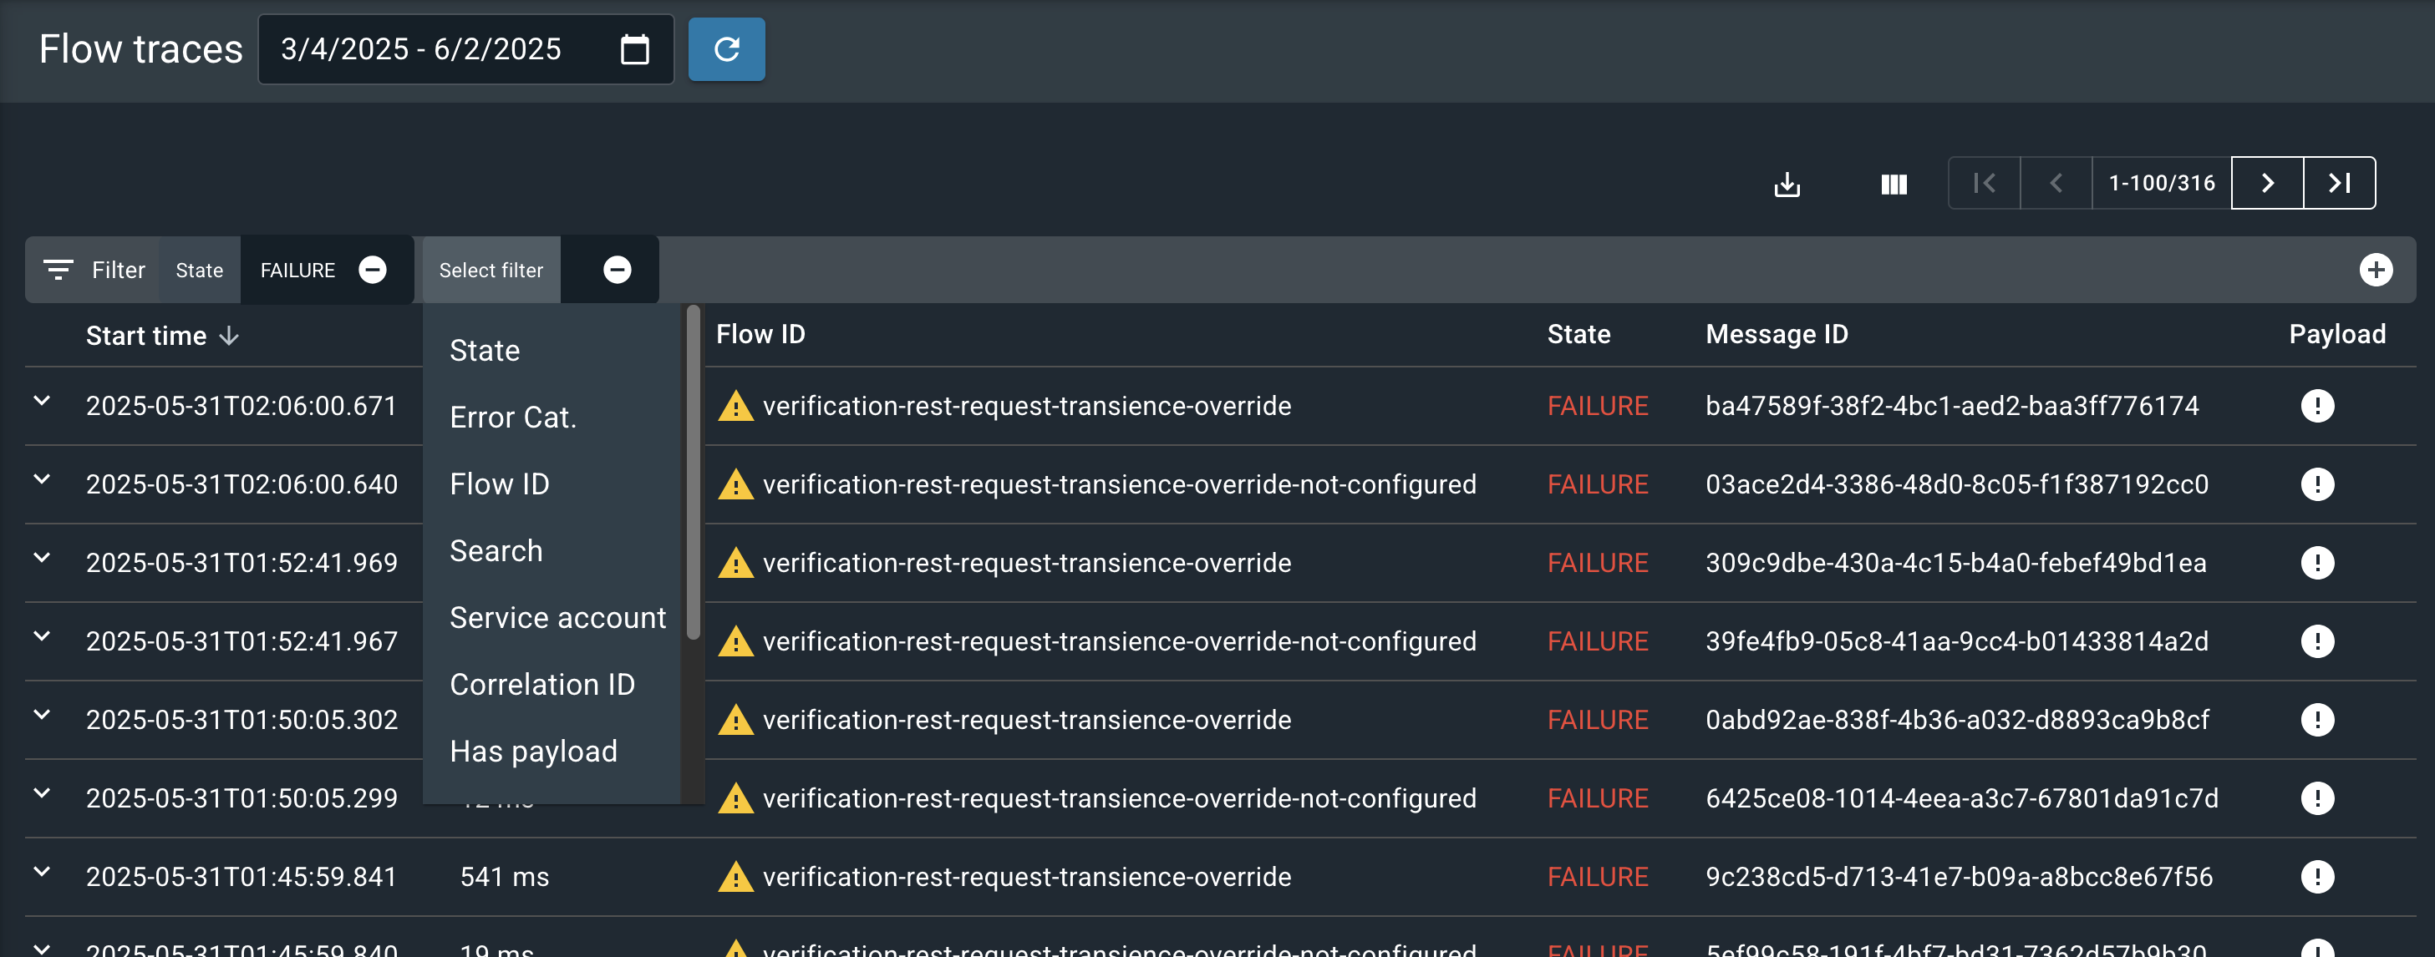
Task: Choose Error Cat. from filter menu
Action: point(514,417)
